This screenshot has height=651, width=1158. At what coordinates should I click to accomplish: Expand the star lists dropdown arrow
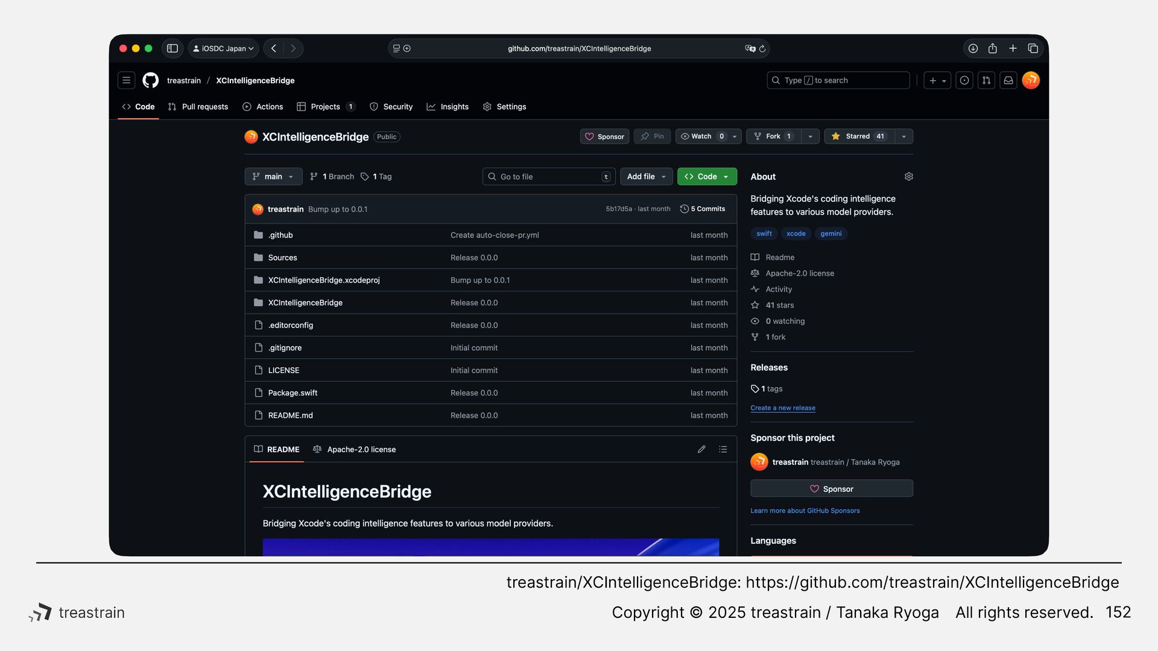click(903, 136)
